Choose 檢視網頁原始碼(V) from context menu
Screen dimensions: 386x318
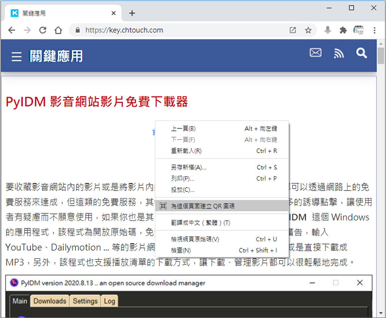tap(222, 239)
